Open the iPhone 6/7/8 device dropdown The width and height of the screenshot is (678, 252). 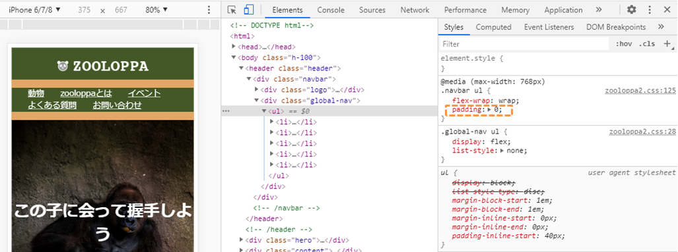click(34, 9)
